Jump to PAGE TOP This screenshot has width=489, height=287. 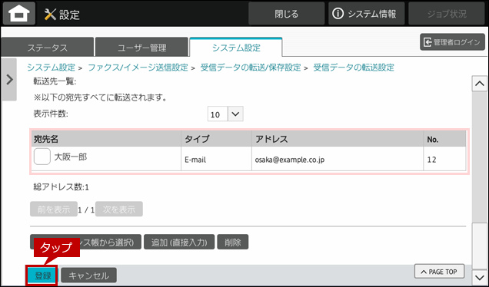pyautogui.click(x=439, y=272)
